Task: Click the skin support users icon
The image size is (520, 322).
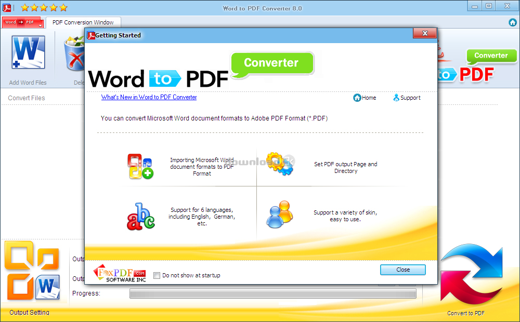Action: (x=279, y=216)
